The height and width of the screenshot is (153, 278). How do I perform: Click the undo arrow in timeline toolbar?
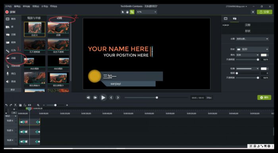pyautogui.click(x=6, y=105)
